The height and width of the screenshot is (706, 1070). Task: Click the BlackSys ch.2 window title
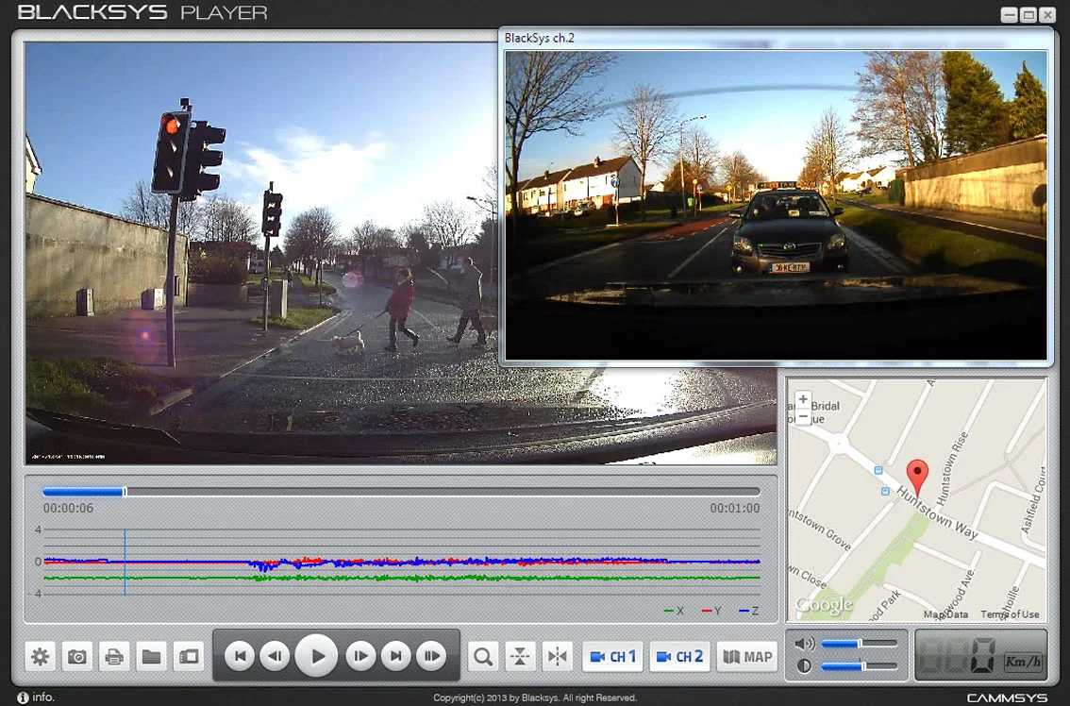pos(539,39)
